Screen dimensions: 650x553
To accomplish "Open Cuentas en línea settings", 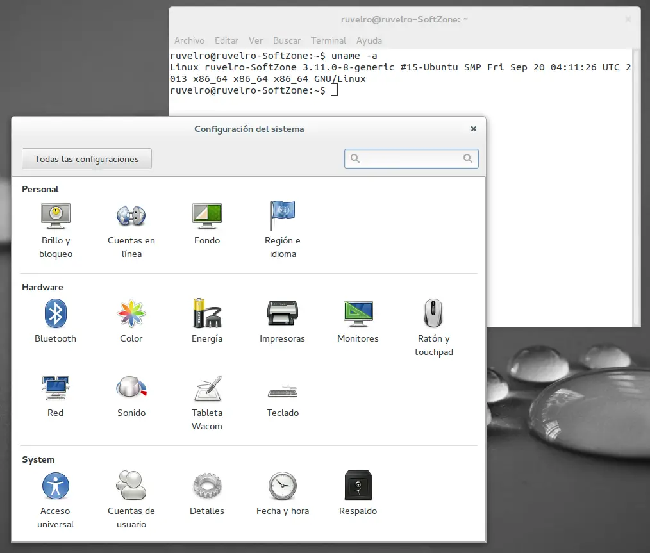I will coord(131,230).
